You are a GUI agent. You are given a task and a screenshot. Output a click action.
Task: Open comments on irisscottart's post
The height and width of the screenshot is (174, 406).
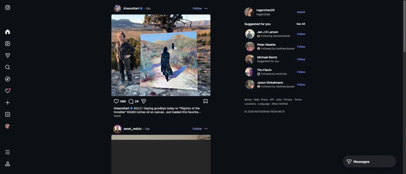click(x=131, y=101)
